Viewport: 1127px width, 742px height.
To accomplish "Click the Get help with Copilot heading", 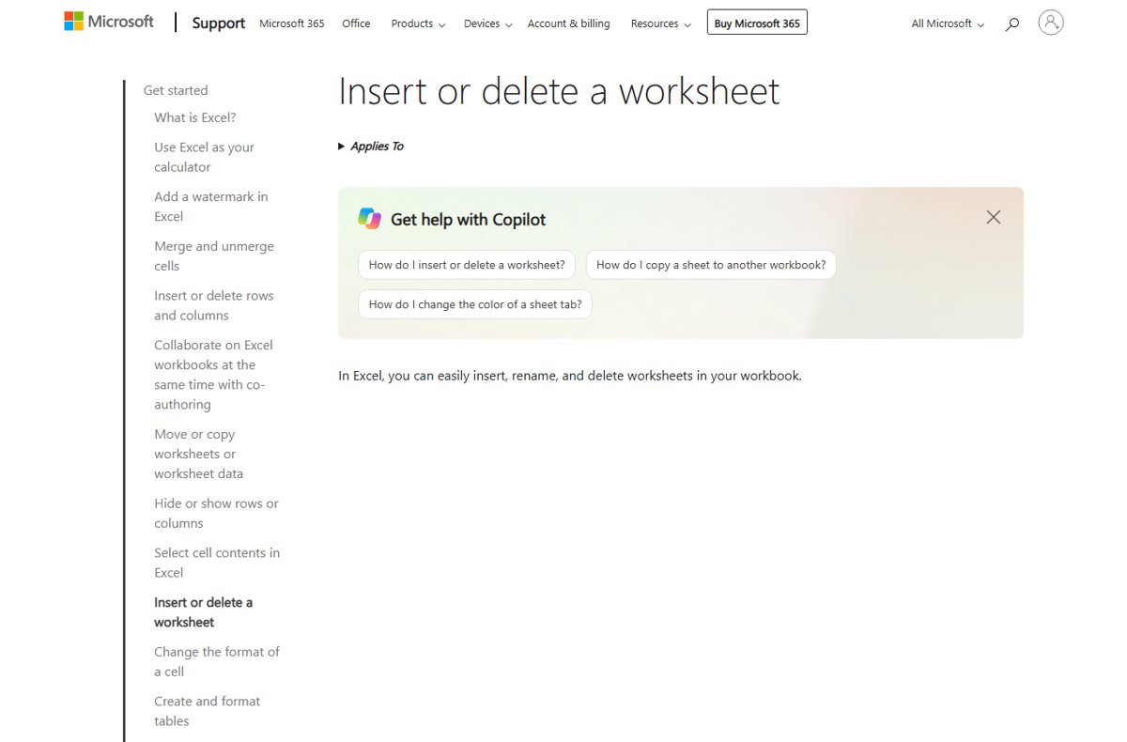I will click(x=468, y=220).
